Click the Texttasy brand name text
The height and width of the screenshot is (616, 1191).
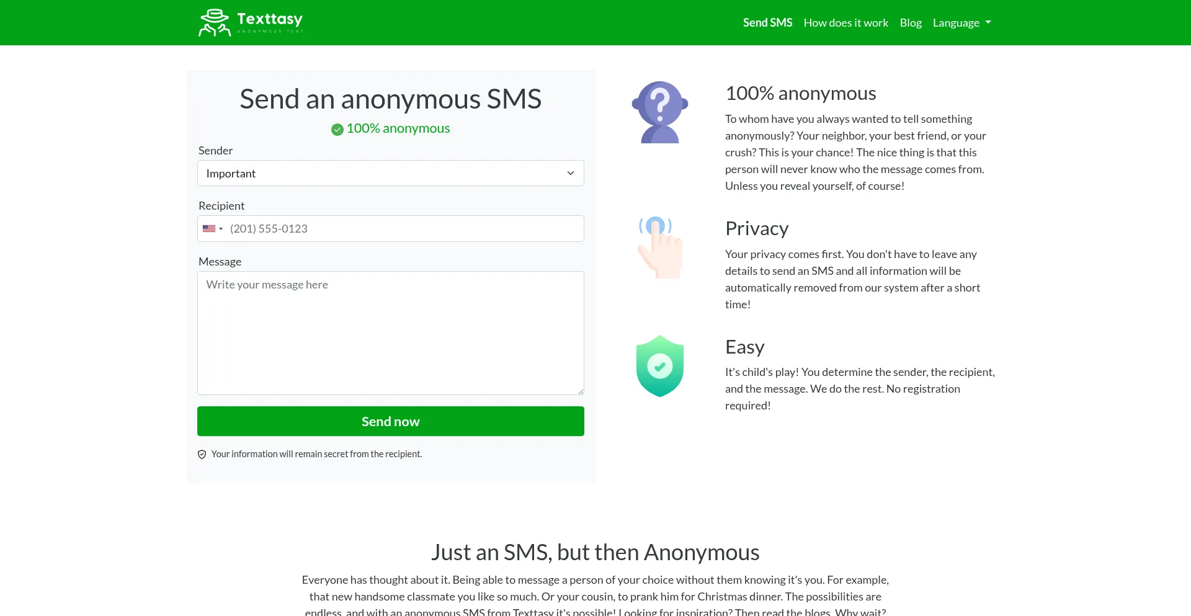click(270, 19)
